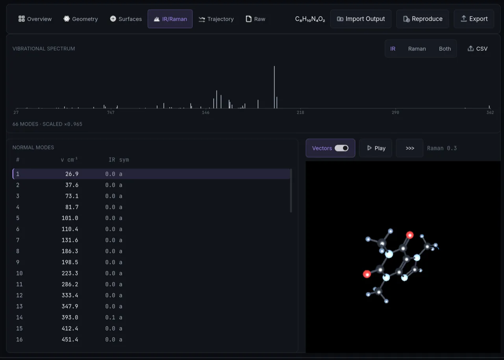Click the >>> speed button
This screenshot has width=504, height=360.
click(410, 148)
